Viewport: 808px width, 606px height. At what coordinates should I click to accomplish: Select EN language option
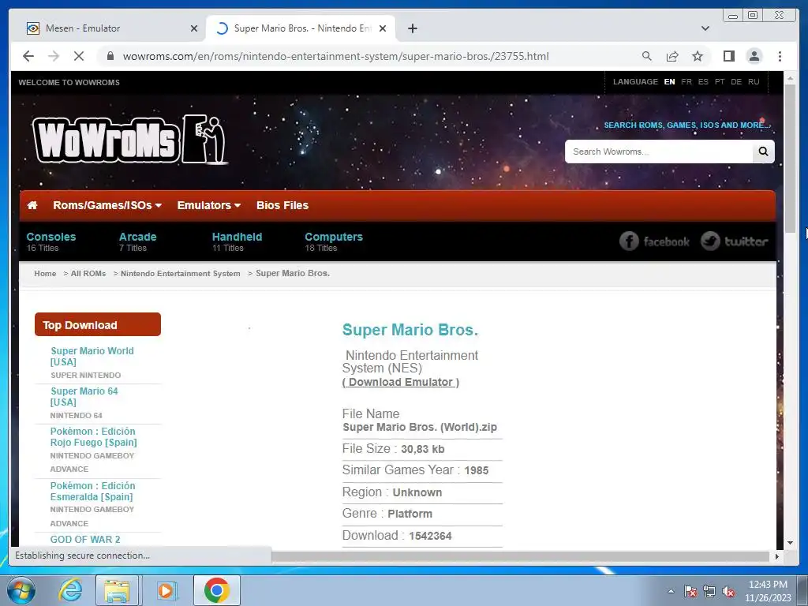tap(669, 82)
